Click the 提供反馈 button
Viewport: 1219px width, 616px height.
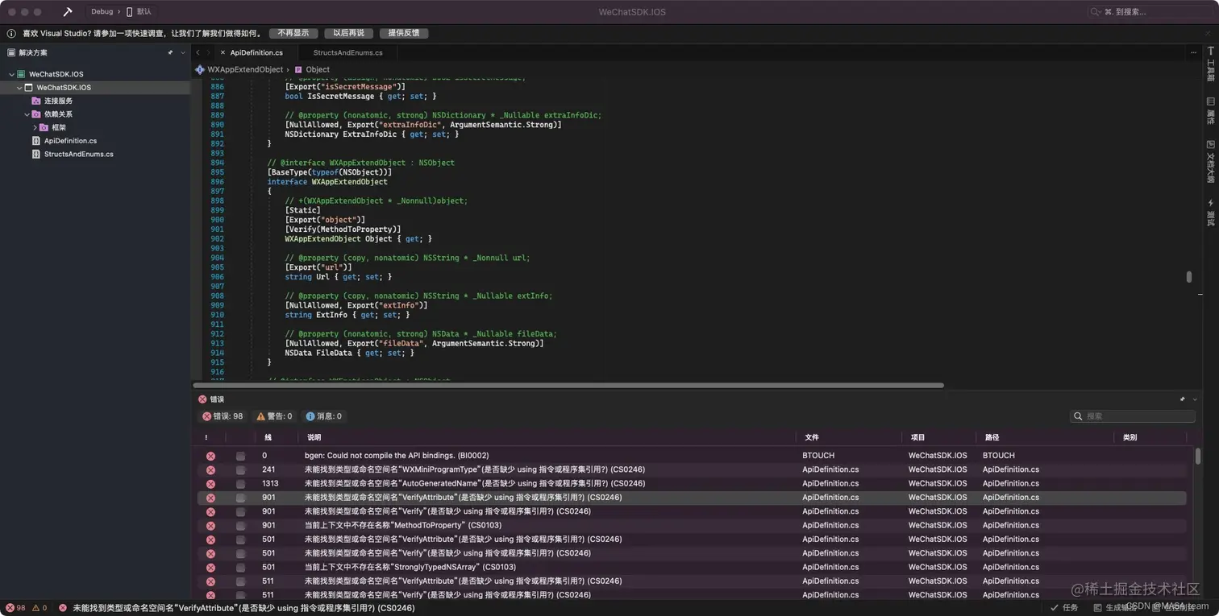point(404,33)
